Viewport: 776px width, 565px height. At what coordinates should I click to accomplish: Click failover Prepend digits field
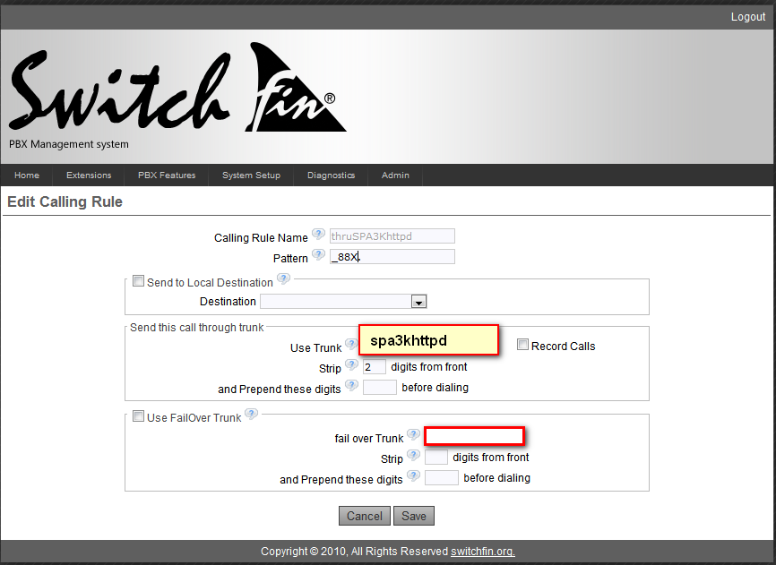click(442, 478)
